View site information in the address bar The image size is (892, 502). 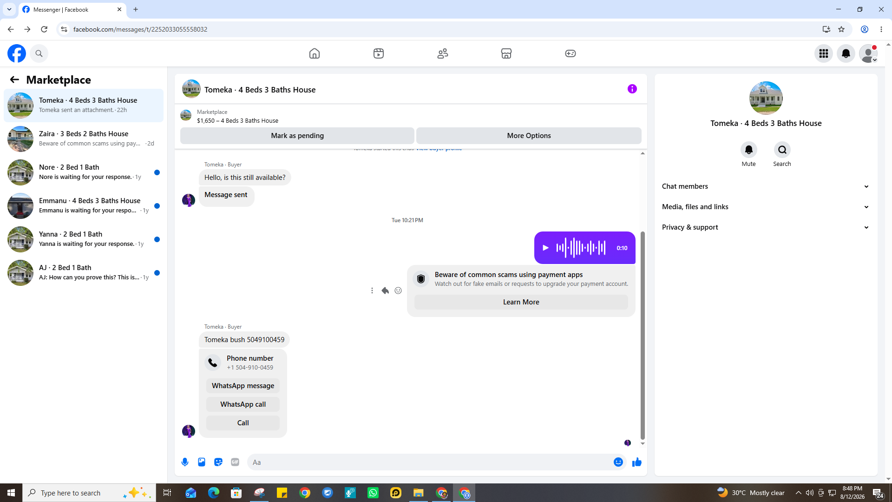pyautogui.click(x=64, y=29)
